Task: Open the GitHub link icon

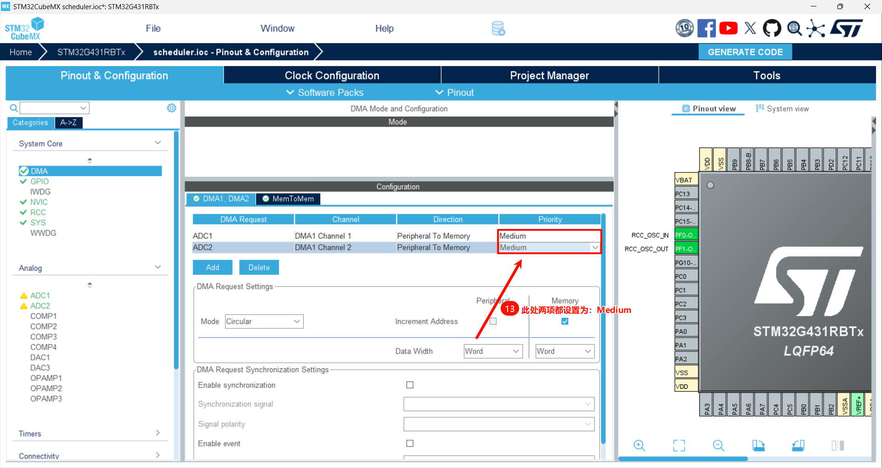Action: pos(772,28)
